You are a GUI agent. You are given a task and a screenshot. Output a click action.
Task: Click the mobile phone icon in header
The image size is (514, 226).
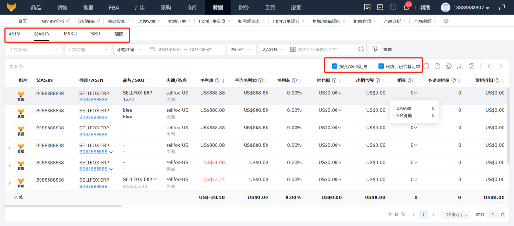(x=394, y=7)
